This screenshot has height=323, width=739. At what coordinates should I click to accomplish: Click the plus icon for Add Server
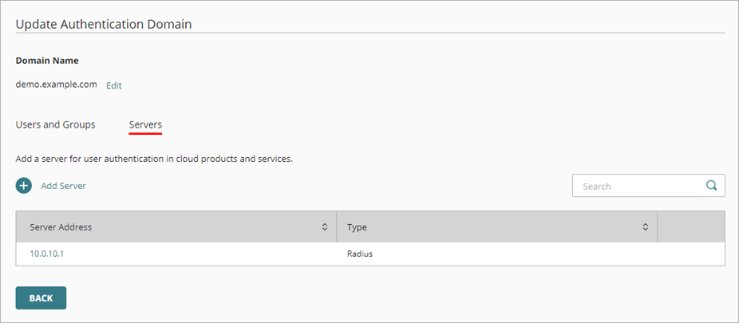pos(24,186)
